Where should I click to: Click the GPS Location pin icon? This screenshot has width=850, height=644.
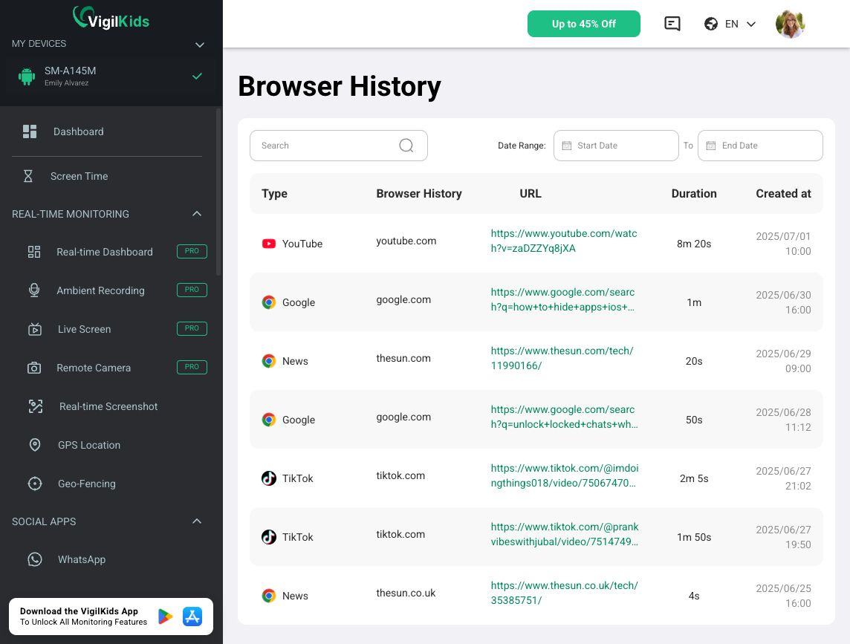pos(35,445)
